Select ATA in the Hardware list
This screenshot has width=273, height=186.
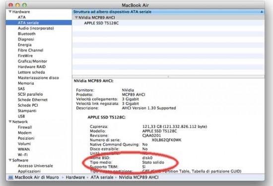point(22,17)
